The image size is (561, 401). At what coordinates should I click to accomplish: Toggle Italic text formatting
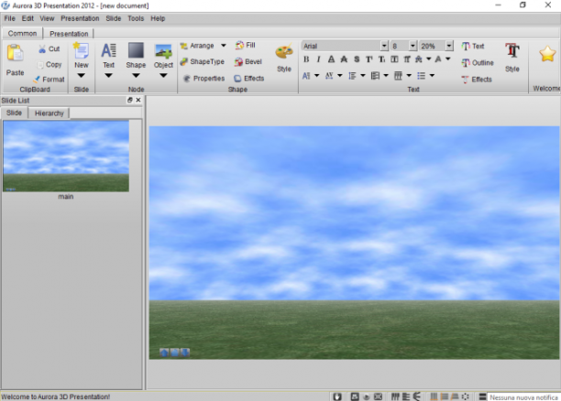coord(318,60)
